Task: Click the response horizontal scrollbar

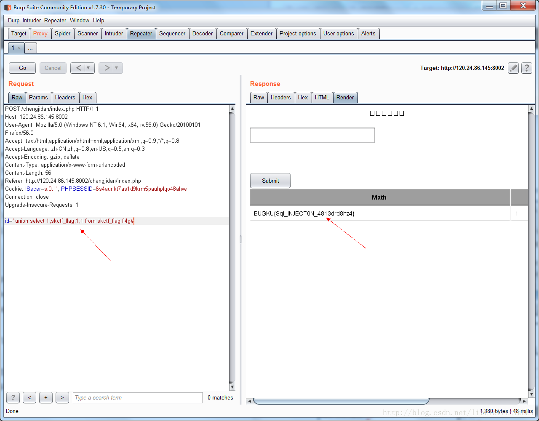Action: click(x=341, y=401)
